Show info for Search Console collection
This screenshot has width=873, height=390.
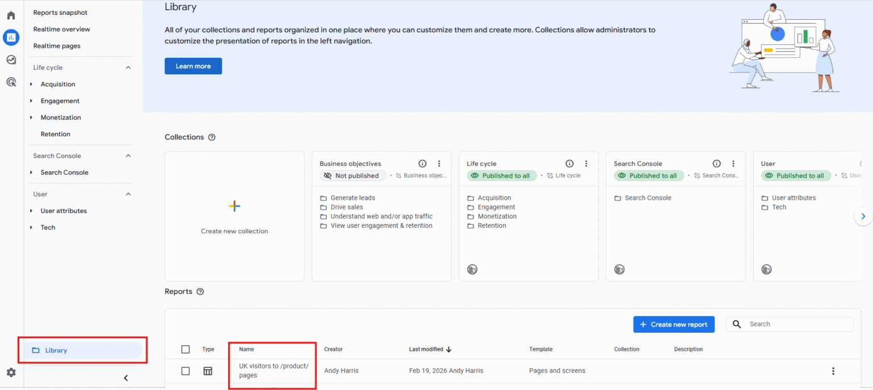[717, 163]
